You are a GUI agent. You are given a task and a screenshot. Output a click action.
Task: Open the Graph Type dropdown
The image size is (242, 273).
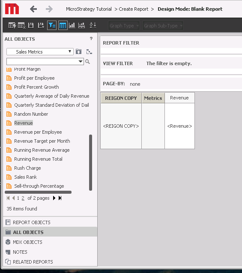pyautogui.click(x=124, y=26)
